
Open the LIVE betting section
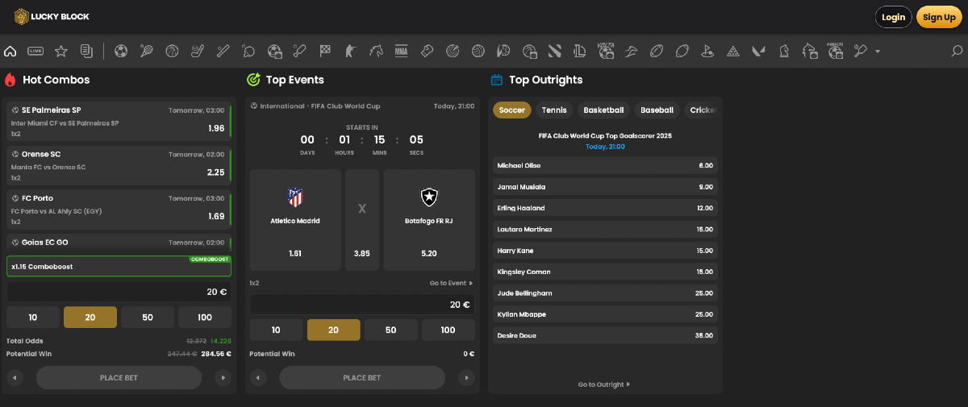35,52
